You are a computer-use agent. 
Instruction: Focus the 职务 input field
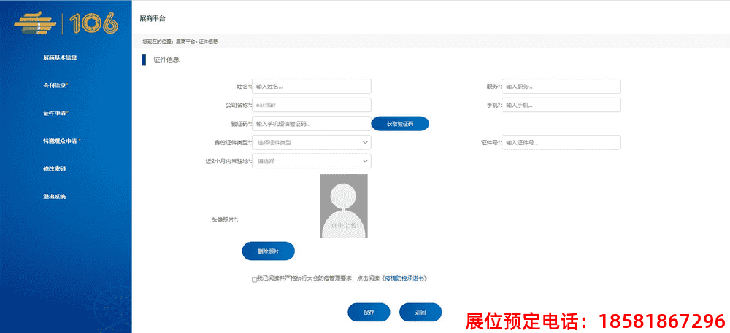pos(561,86)
